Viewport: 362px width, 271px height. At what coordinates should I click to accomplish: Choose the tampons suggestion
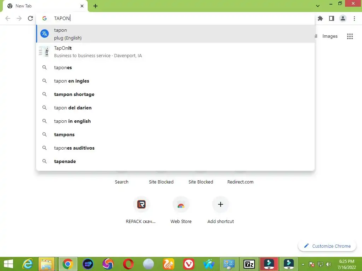(175, 134)
